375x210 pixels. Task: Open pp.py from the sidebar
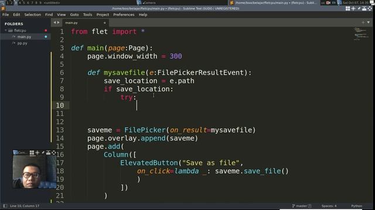coord(22,43)
